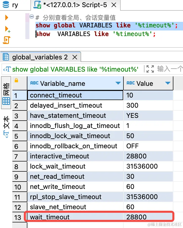Viewport: 183px width, 228px height.
Task: Select row number 13 header
Action: pos(20,217)
